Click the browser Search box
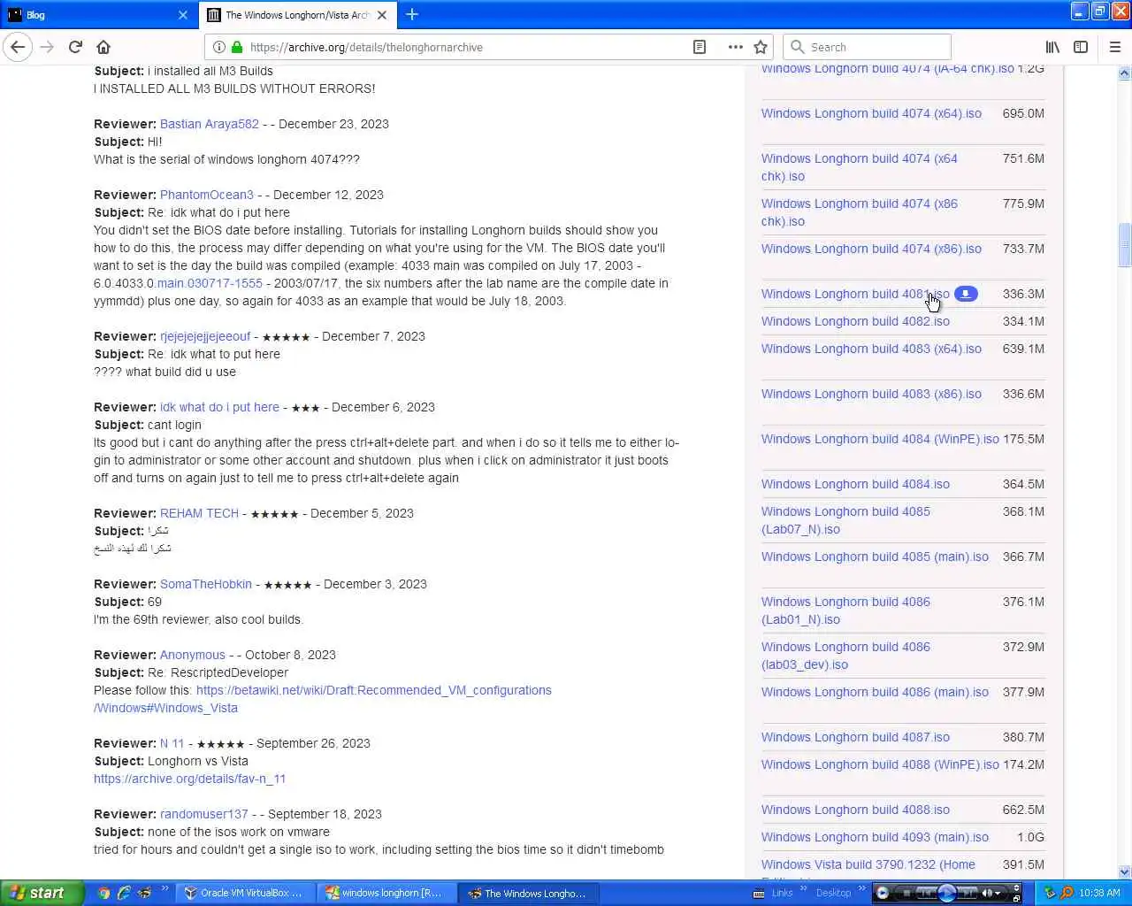The image size is (1132, 906). pos(867,47)
